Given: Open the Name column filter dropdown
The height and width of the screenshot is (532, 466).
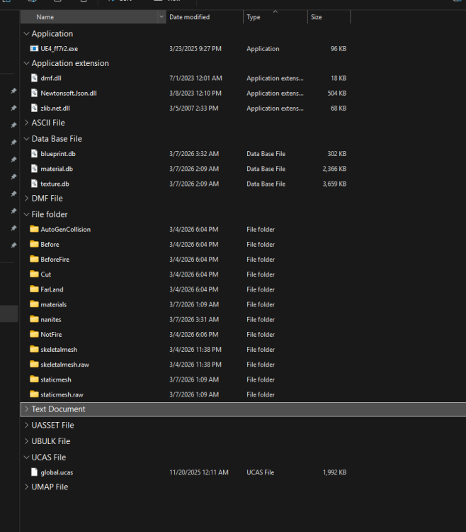Looking at the screenshot, I should [161, 16].
